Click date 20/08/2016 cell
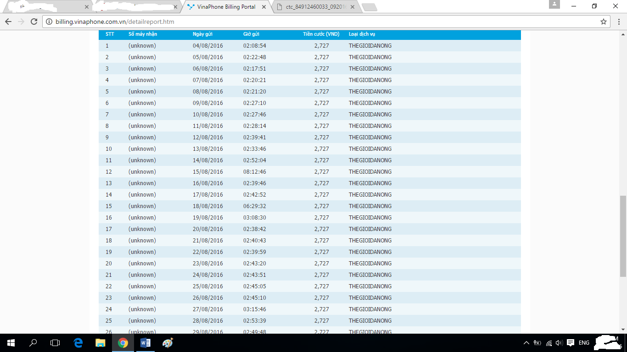This screenshot has height=352, width=627. pyautogui.click(x=208, y=229)
